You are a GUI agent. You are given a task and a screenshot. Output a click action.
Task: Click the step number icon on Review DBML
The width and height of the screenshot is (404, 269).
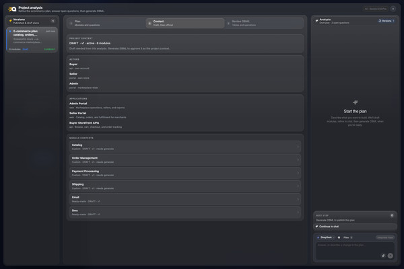coord(228,24)
